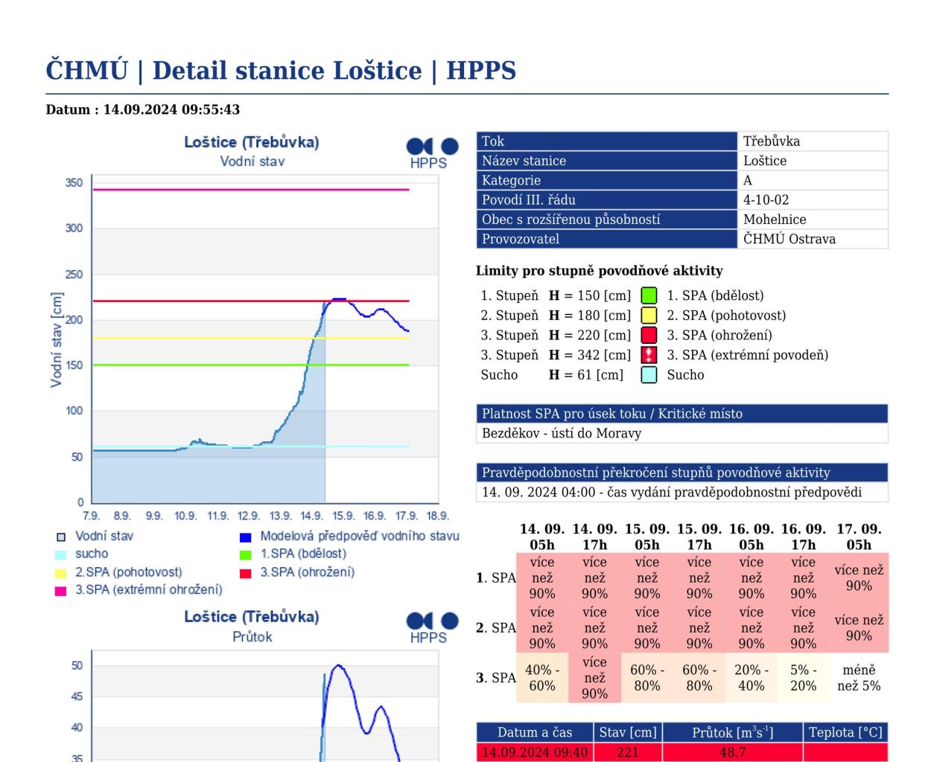This screenshot has height=762, width=934.
Task: Toggle 2.SPA (pohotovost) legend entry under chart
Action: tap(128, 571)
